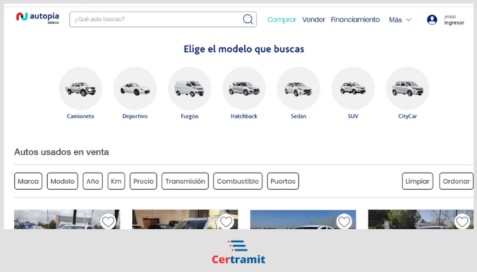This screenshot has width=477, height=272.
Task: Click the Ingresar login link
Action: [x=454, y=22]
